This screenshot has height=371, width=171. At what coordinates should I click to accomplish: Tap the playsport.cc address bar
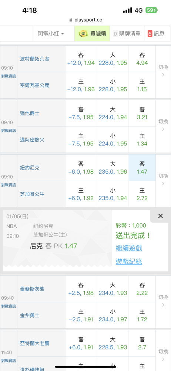point(85,20)
